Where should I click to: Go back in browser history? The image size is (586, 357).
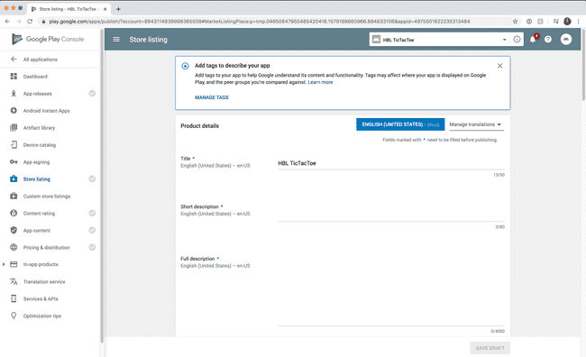(x=7, y=22)
